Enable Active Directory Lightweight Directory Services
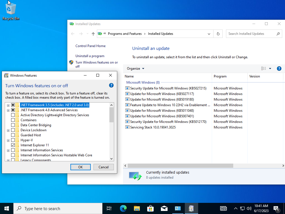 [x=13, y=115]
